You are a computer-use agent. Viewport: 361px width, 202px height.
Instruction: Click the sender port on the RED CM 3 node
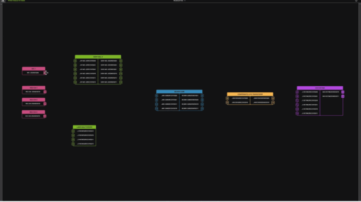click(x=45, y=116)
